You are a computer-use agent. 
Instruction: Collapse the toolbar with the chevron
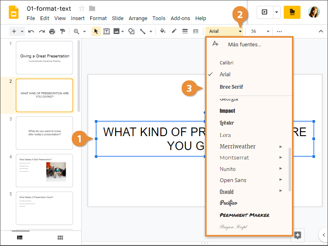click(x=321, y=31)
